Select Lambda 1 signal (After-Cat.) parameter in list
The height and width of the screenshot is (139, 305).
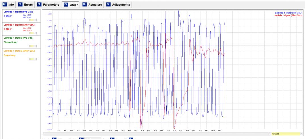coord(19,25)
